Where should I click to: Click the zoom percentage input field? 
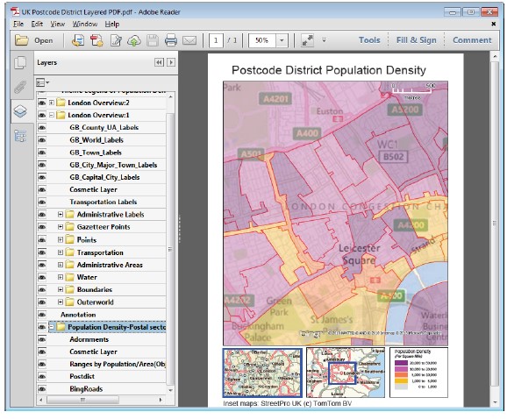coord(262,40)
